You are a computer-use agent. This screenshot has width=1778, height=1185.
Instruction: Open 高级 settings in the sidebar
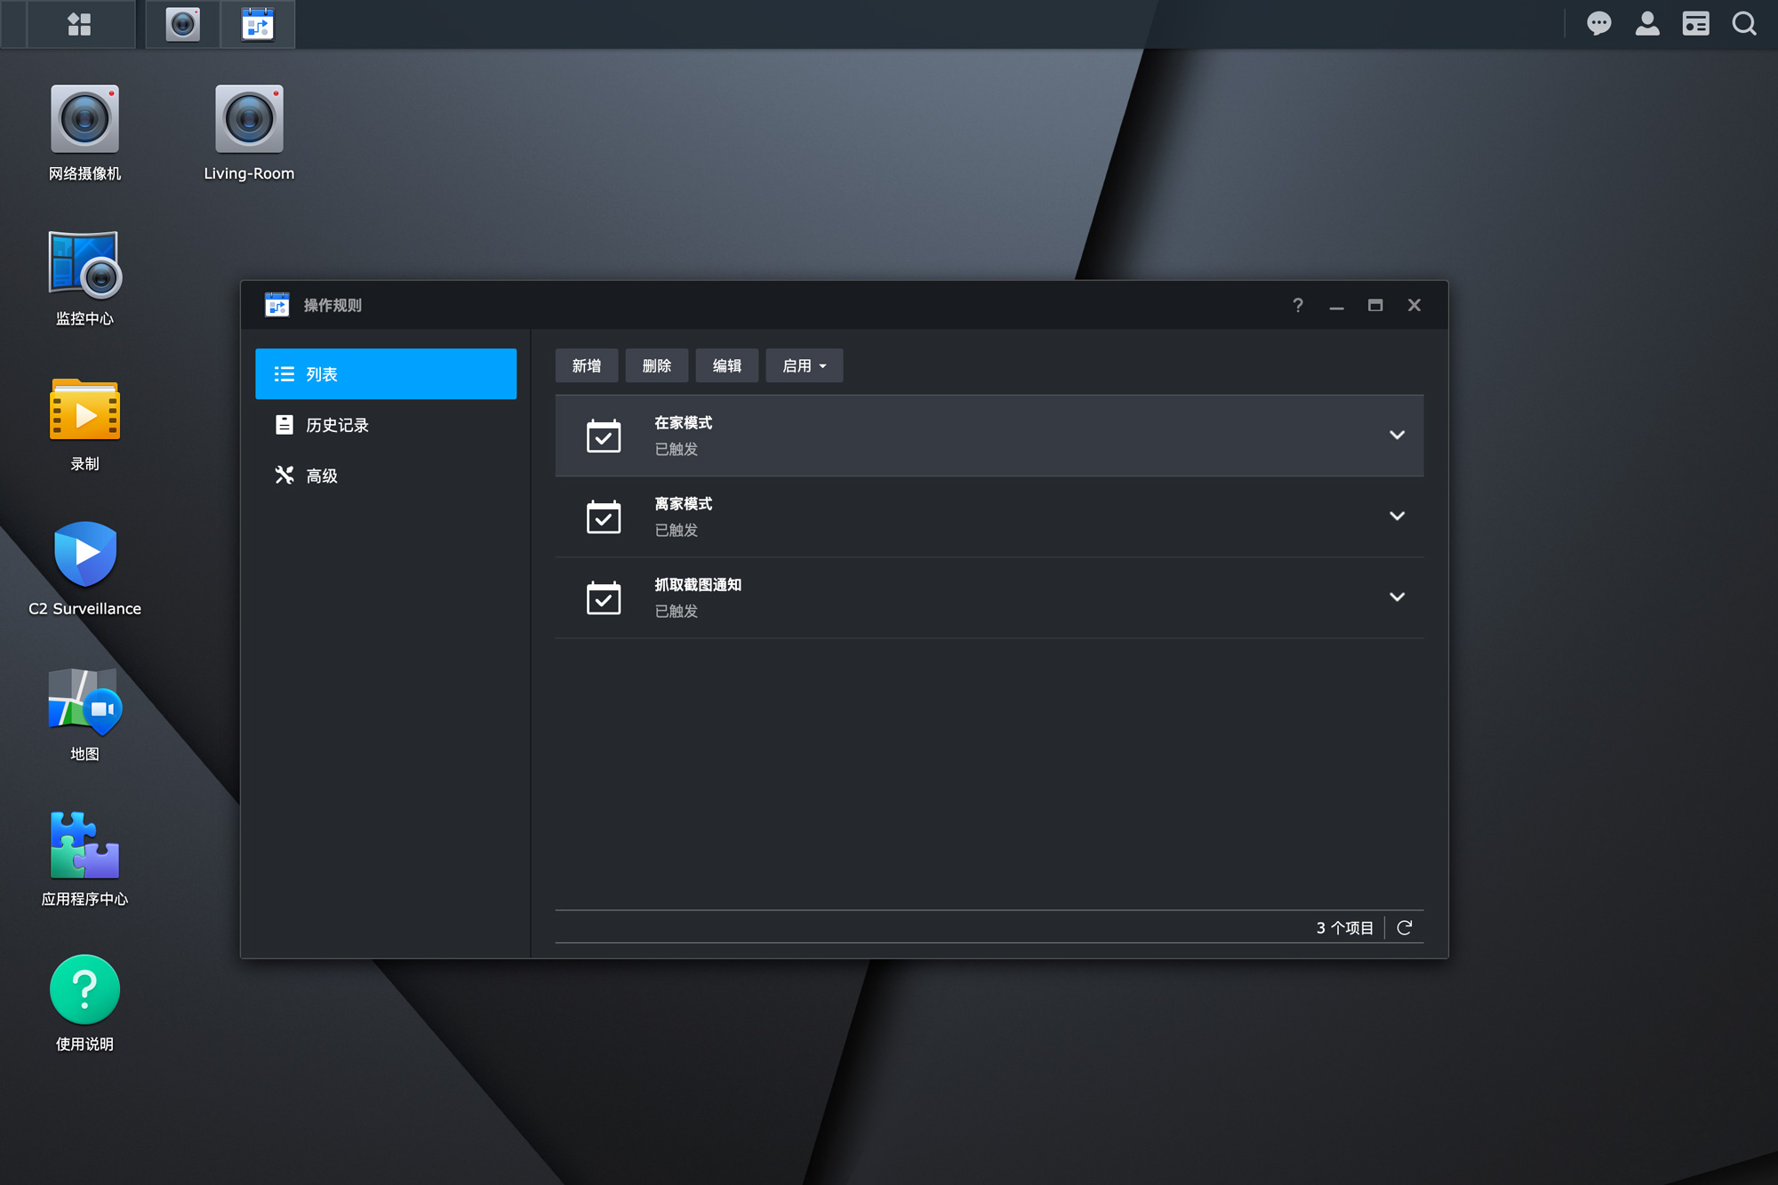[386, 476]
